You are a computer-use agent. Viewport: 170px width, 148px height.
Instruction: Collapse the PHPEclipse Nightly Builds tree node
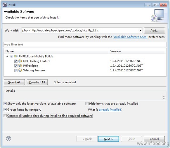(x=7, y=57)
